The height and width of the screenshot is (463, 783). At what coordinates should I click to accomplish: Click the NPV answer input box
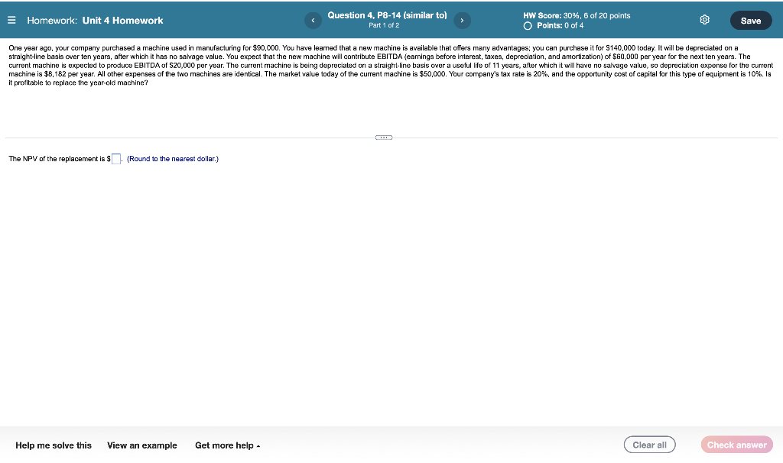pos(116,158)
